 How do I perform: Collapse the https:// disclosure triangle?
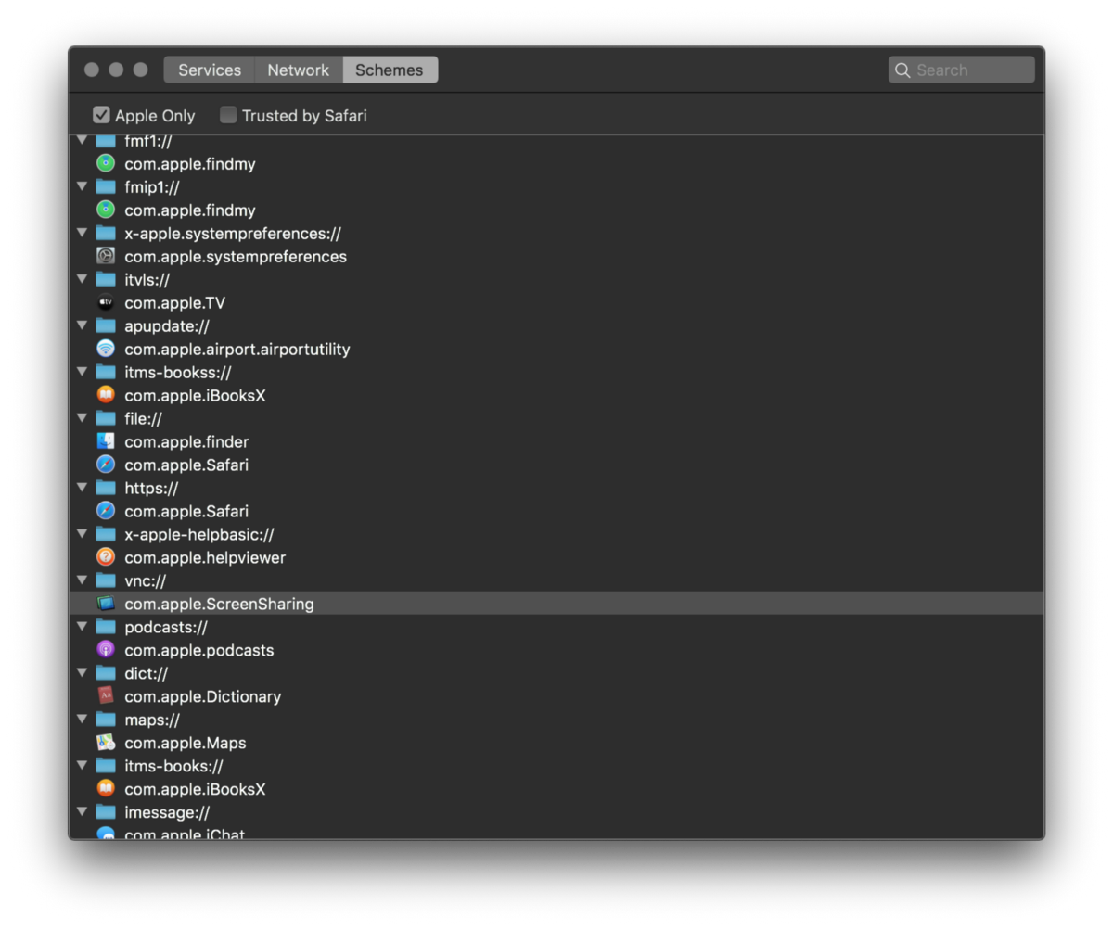83,488
